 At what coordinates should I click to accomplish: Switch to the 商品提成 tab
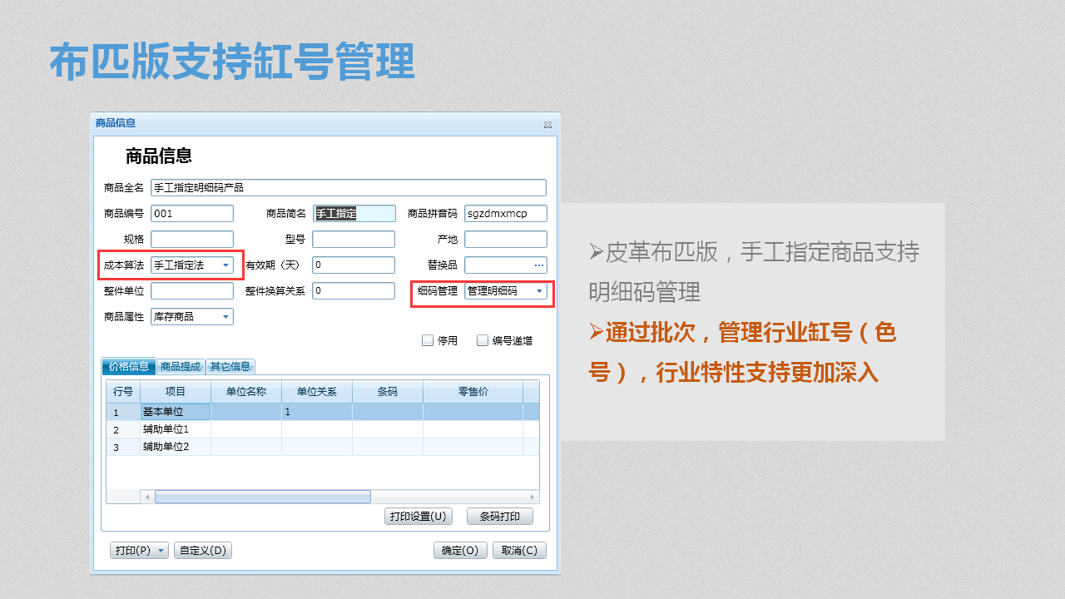coord(181,367)
